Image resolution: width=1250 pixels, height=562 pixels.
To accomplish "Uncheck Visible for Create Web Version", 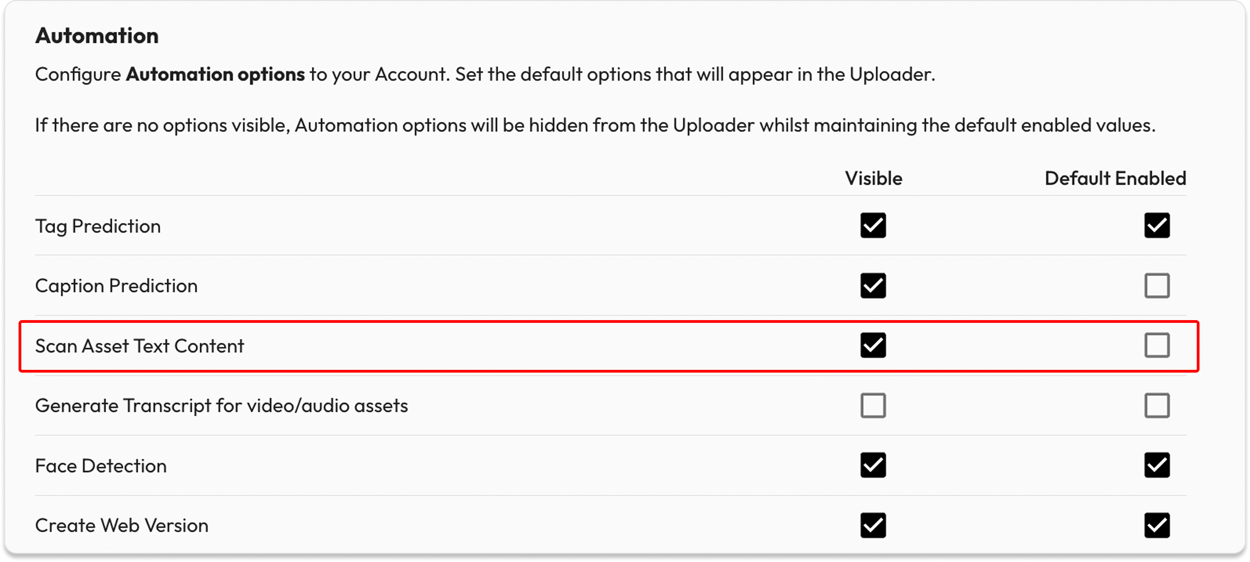I will pyautogui.click(x=873, y=525).
